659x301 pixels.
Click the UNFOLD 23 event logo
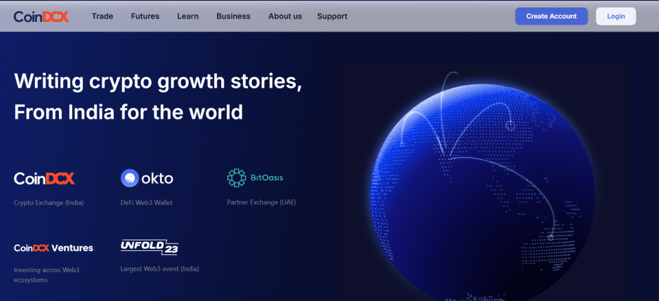[x=149, y=248]
